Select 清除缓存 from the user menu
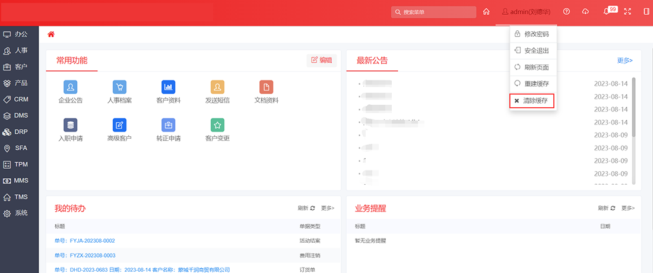653x273 pixels. [532, 101]
